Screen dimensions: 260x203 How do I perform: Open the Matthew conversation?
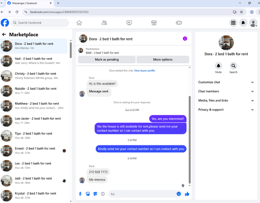(x=34, y=106)
